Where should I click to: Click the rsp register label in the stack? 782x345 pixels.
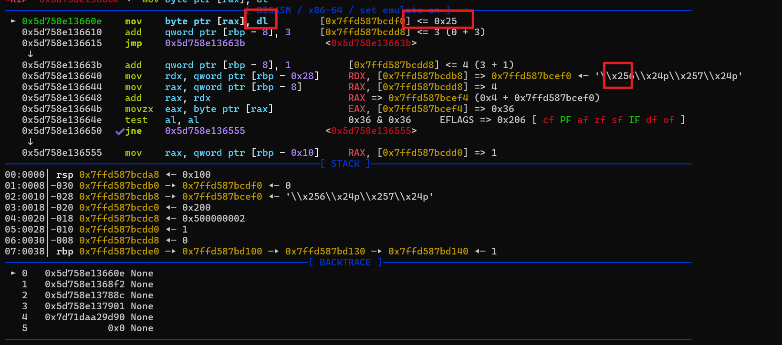pyautogui.click(x=64, y=175)
